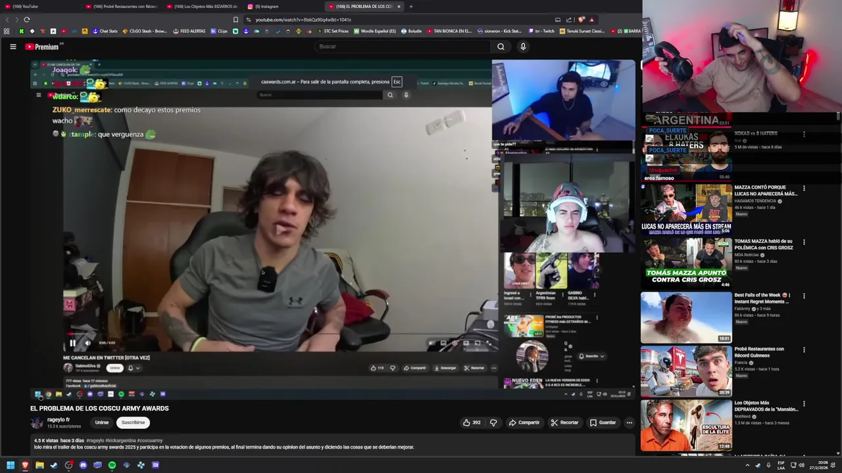Open File Explorer from the taskbar
This screenshot has width=842, height=473.
tap(39, 465)
